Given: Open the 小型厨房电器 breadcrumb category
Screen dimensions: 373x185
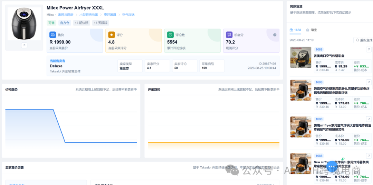Looking at the screenshot, I should pos(88,15).
